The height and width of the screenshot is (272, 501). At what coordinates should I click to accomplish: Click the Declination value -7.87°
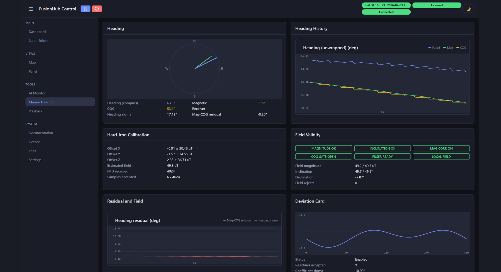point(360,177)
